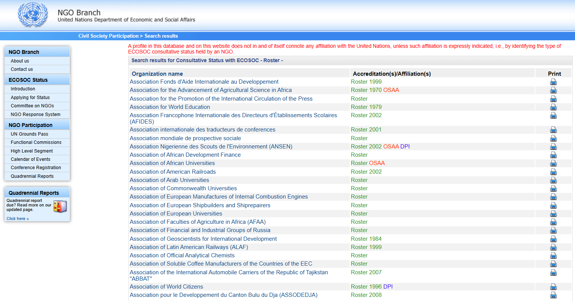Click print icon for Association for World Education
This screenshot has width=575, height=301.
(x=553, y=107)
